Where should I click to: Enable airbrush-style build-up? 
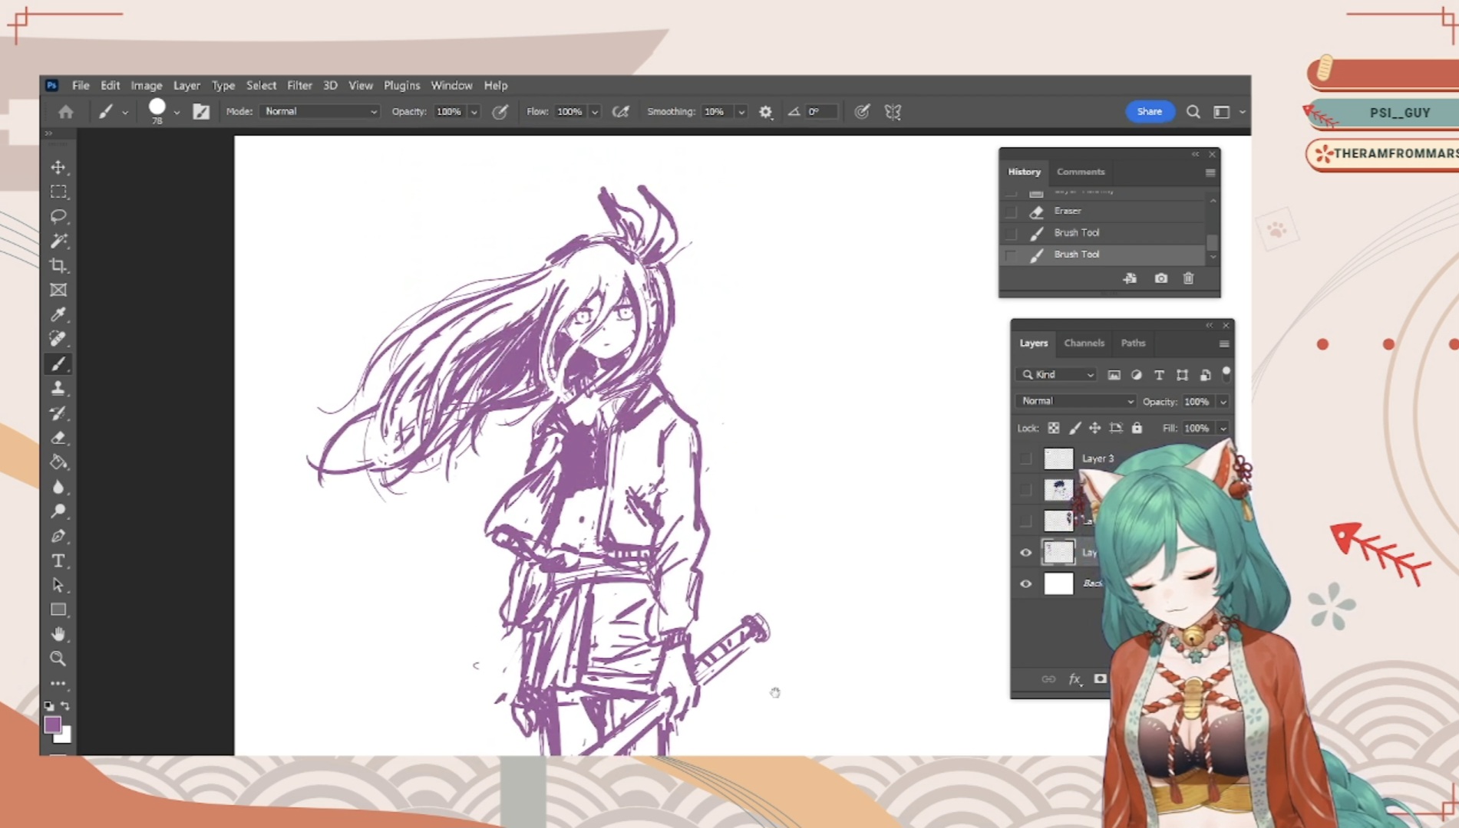(x=620, y=112)
